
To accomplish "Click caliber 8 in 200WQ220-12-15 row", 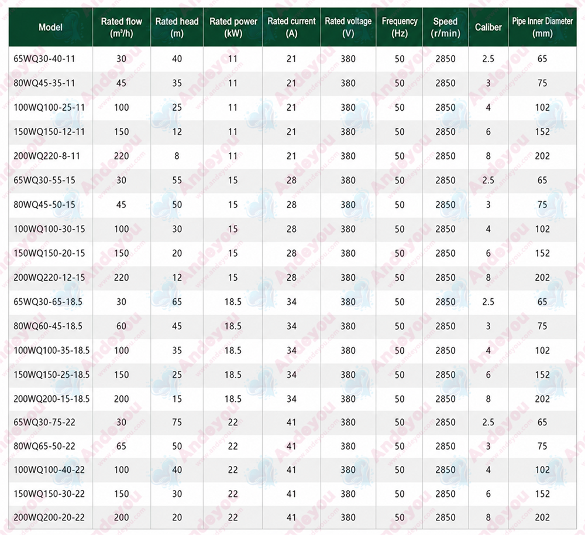I will 488,277.
